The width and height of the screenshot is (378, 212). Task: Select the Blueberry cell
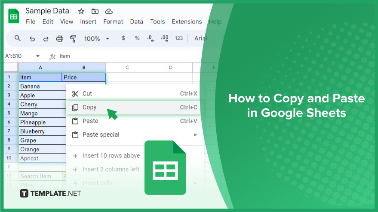[x=40, y=131]
